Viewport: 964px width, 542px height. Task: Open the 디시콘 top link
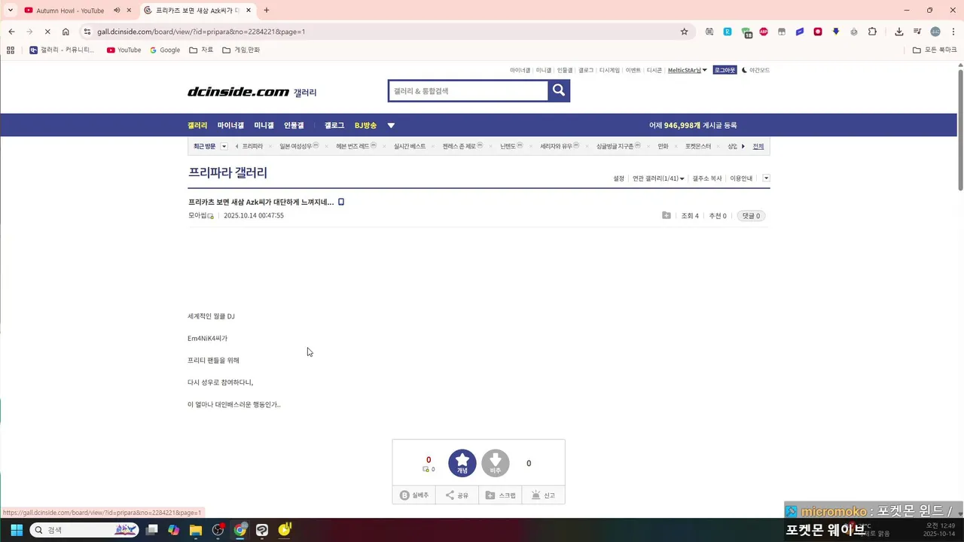pos(654,70)
